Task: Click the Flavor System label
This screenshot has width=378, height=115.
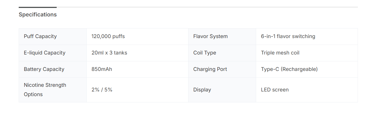Action: click(210, 36)
